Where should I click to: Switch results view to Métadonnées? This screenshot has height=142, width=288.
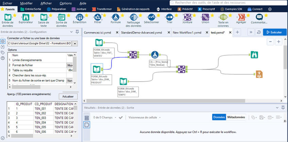click(236, 117)
